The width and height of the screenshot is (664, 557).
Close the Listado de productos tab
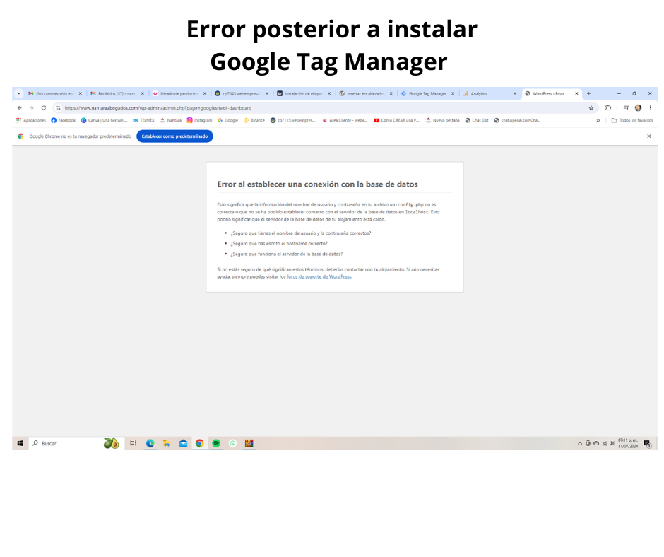[205, 94]
